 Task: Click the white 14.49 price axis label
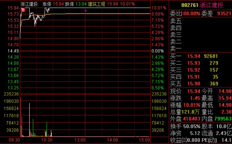pyautogui.click(x=13, y=51)
